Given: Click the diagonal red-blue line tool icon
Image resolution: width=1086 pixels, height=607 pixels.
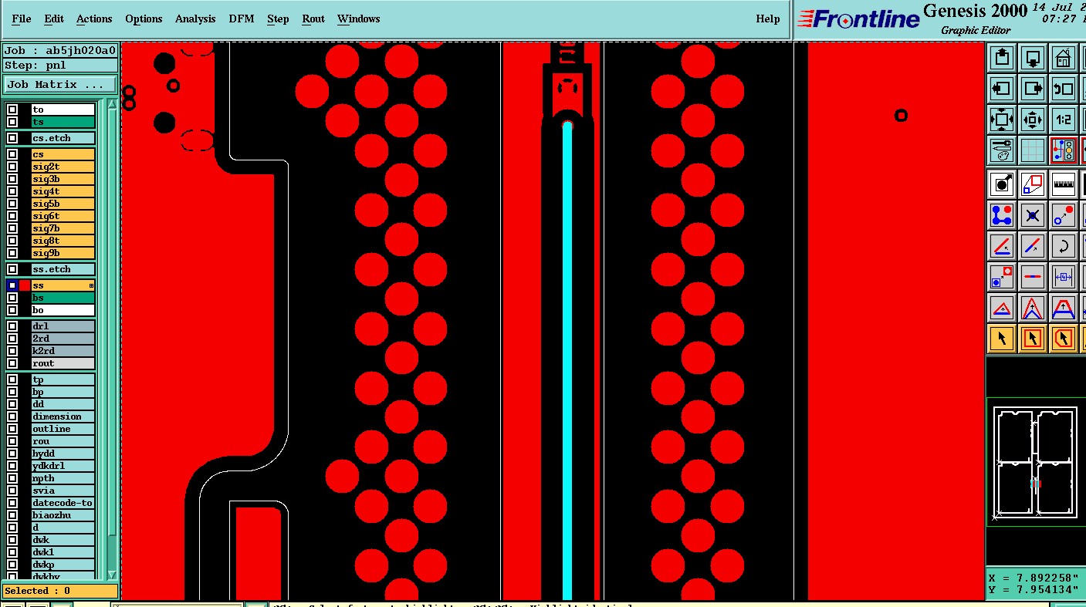Looking at the screenshot, I should (x=1033, y=246).
